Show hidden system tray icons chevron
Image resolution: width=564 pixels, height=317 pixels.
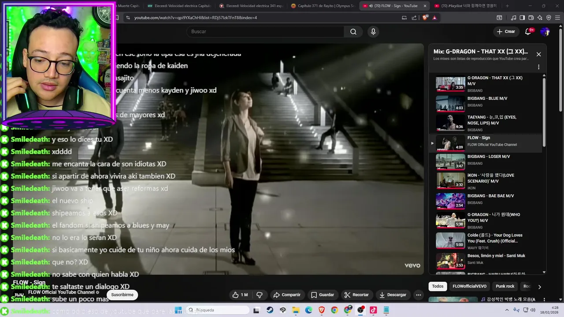tap(507, 310)
